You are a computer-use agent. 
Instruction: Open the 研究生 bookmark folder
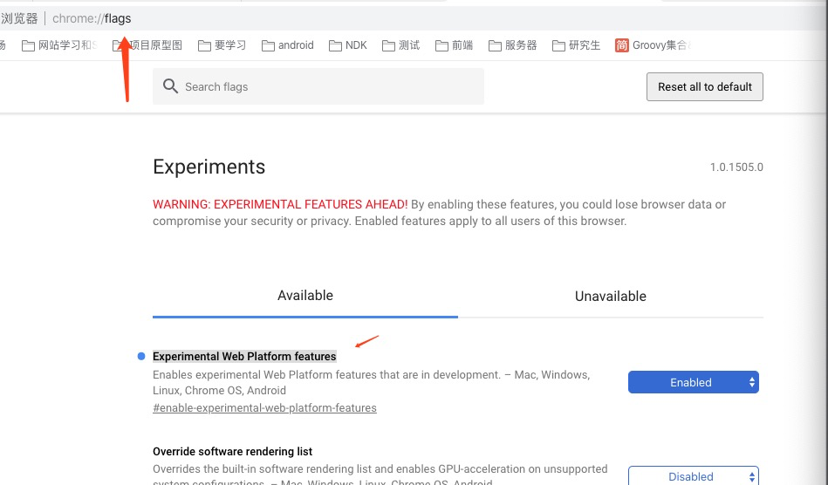577,45
